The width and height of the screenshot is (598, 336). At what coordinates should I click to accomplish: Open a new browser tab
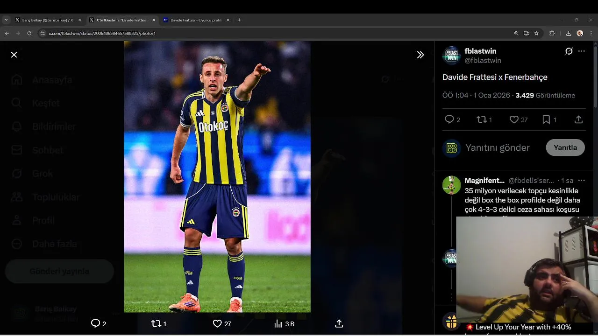coord(239,20)
